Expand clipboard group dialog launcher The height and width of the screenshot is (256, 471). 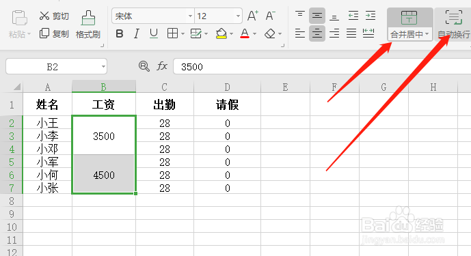pos(102,45)
